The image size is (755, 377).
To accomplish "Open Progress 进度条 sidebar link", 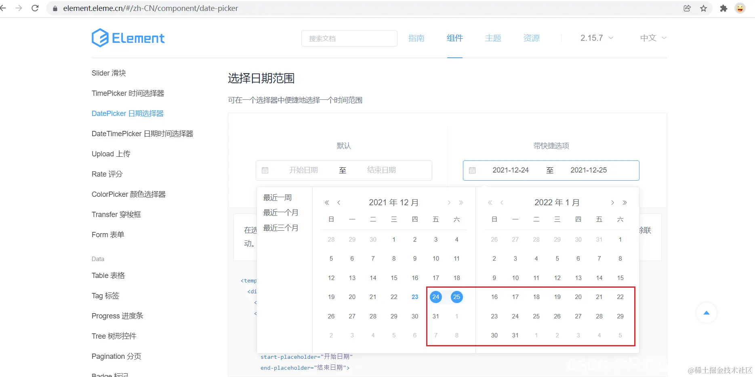I will [x=117, y=316].
